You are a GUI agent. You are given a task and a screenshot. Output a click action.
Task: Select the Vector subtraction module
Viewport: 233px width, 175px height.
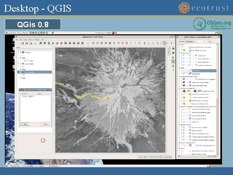click(204, 62)
